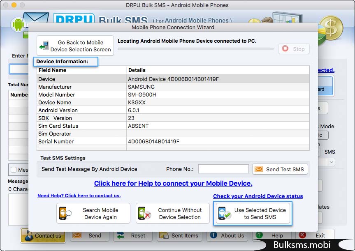Click the Reset arrows icon
Viewport: 355px width, 251px height.
point(121,235)
